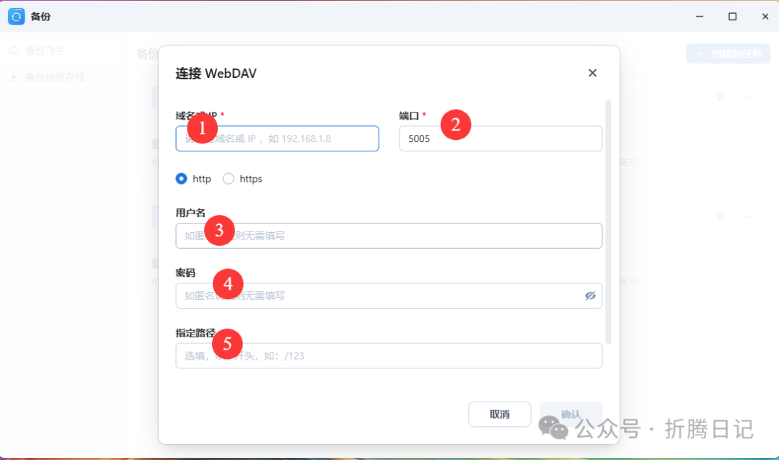Click the 密码 input field
The width and height of the screenshot is (779, 460).
[x=389, y=296]
